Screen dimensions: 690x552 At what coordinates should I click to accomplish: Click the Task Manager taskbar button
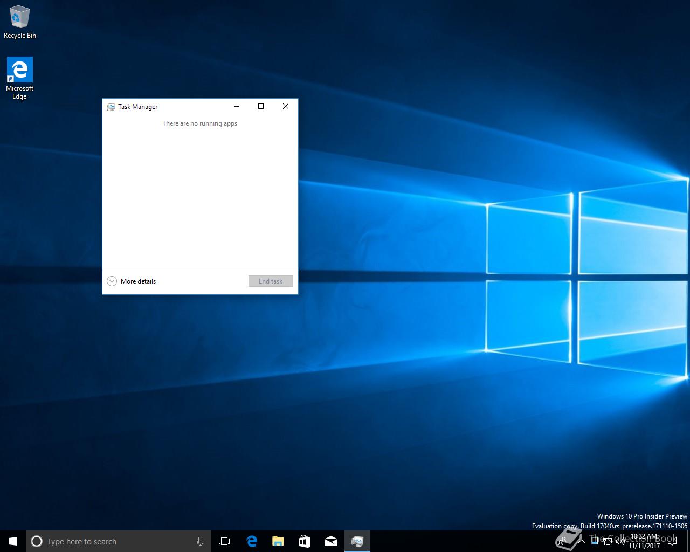pyautogui.click(x=357, y=541)
